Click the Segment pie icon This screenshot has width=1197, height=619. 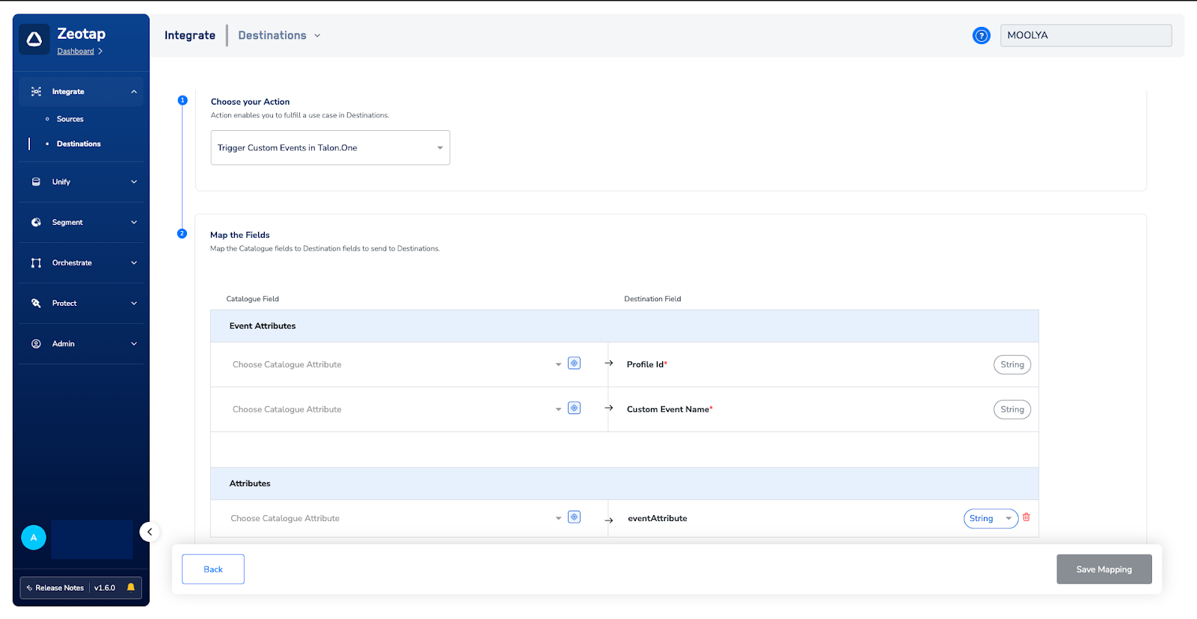pos(36,222)
